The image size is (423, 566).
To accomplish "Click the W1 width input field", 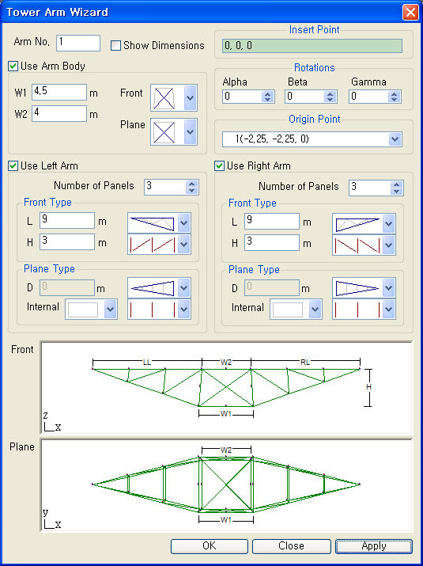I will coord(59,92).
